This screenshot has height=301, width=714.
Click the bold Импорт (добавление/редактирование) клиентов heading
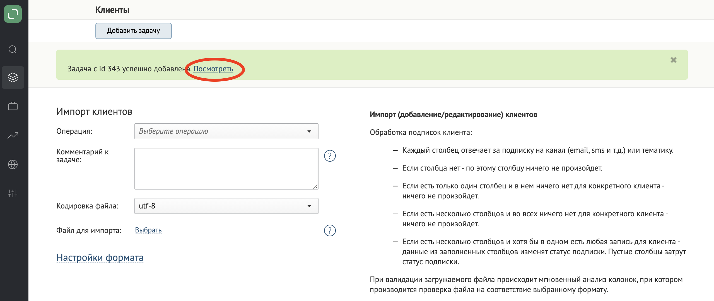coord(454,115)
